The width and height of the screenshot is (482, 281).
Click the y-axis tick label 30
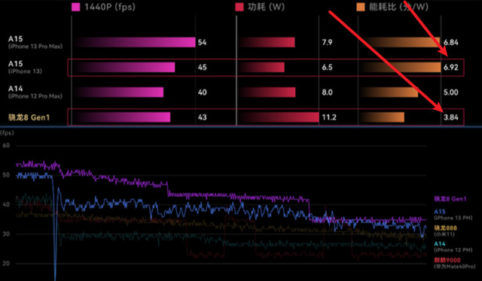[6, 234]
